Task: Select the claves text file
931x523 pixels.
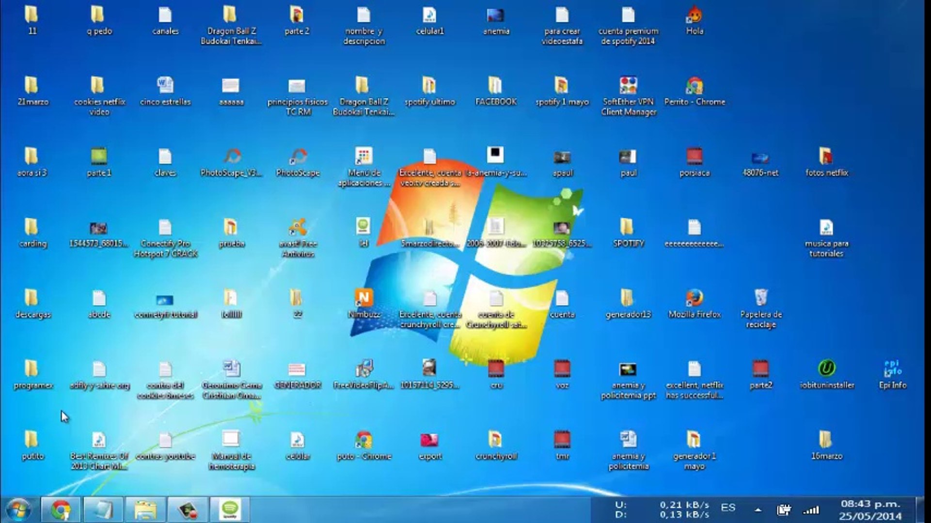Action: (165, 162)
